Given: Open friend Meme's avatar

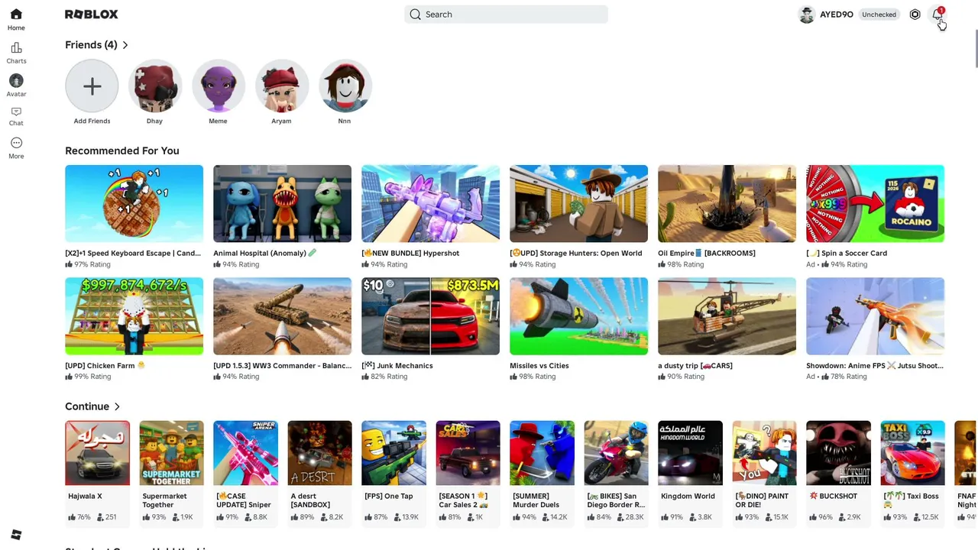Looking at the screenshot, I should pos(218,86).
